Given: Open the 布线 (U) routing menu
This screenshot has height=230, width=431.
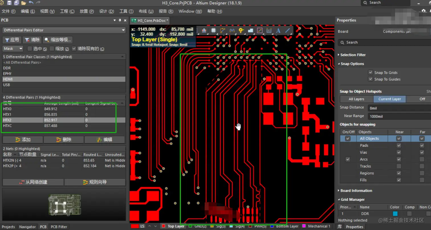Looking at the screenshot, I should click(x=146, y=11).
